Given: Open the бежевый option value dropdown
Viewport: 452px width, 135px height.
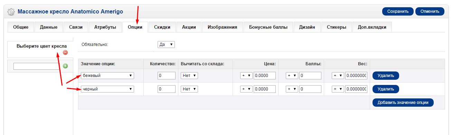Looking at the screenshot, I should click(x=107, y=76).
